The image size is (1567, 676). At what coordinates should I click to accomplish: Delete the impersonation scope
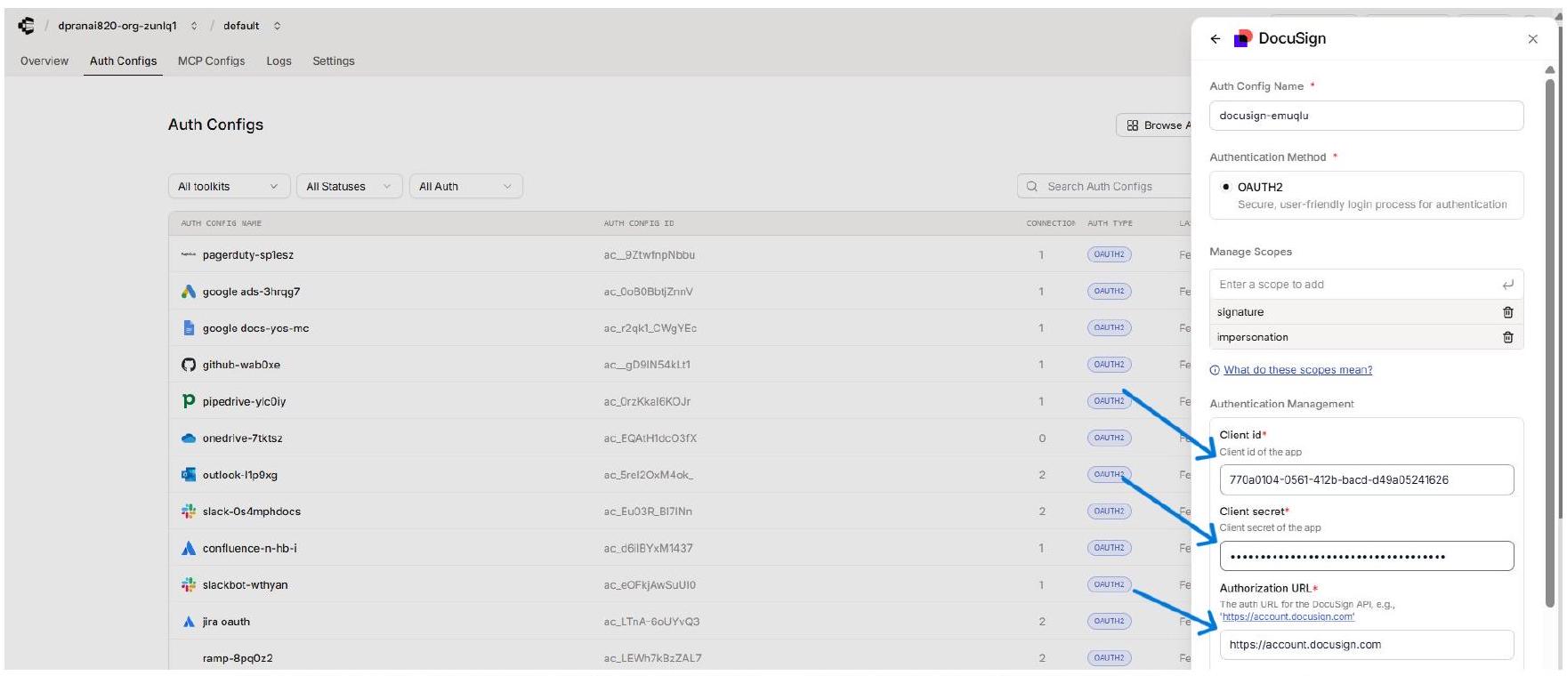(x=1507, y=337)
